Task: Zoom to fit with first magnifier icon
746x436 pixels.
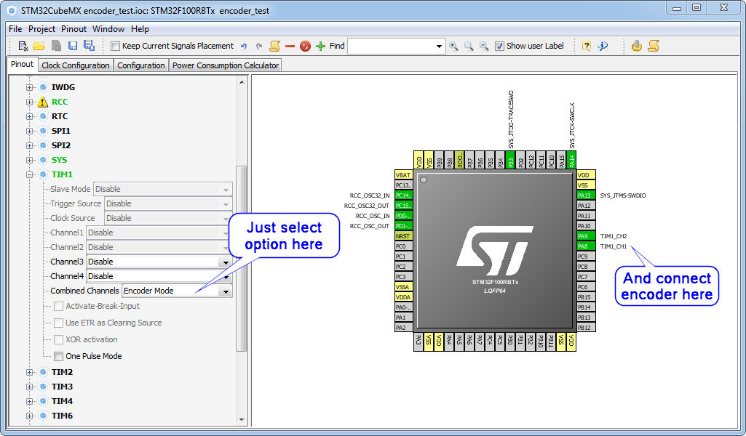Action: click(x=454, y=46)
